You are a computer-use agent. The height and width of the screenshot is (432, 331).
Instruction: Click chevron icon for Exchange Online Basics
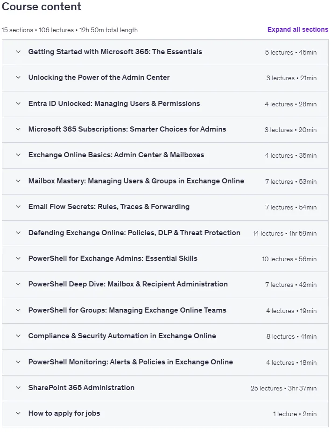pos(18,155)
